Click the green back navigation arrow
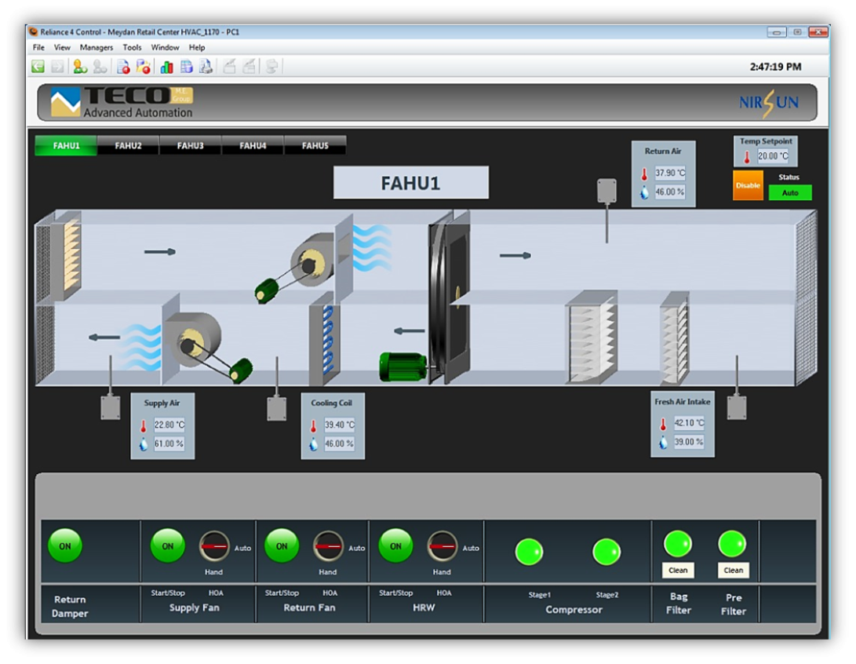The height and width of the screenshot is (664, 856). [37, 67]
